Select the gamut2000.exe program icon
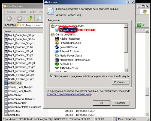Viewport: 151px width, 121px height. [x=57, y=47]
